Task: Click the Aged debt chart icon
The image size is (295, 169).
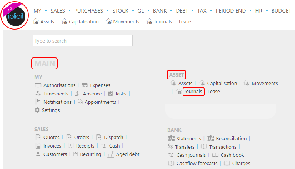Action: click(111, 154)
